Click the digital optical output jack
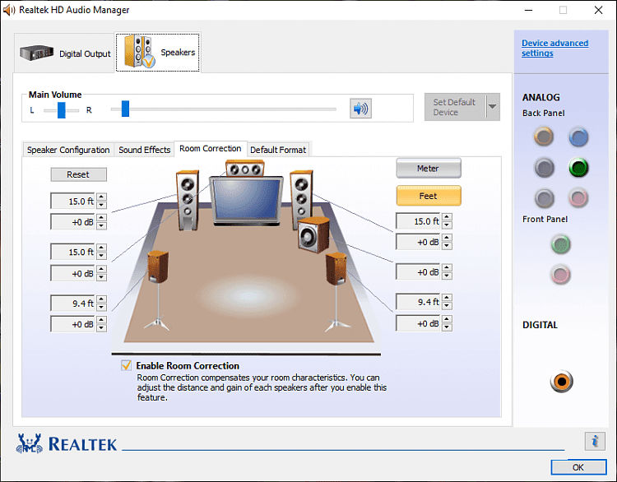Screen dimensions: 617x482 click(x=561, y=382)
